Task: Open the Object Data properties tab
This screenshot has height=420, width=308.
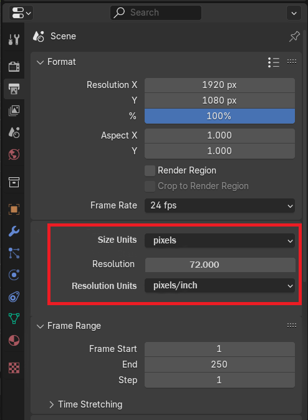Action: tap(14, 318)
